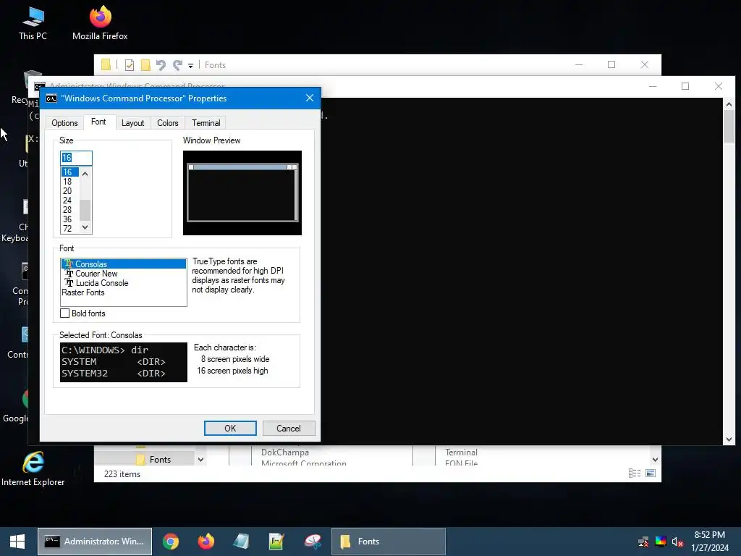Screen dimensions: 741x556
Task: Open the taskbar clock and date
Action: pyautogui.click(x=710, y=542)
